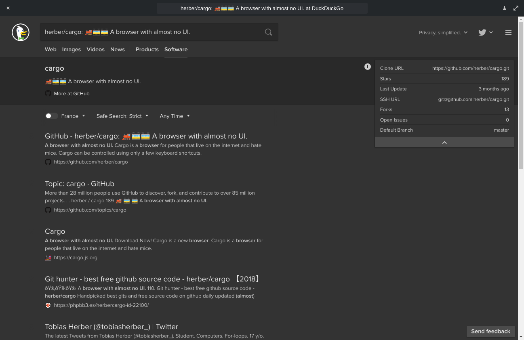Click the https://phpbb3.es/herbercargo-id-22100/ URL

pyautogui.click(x=101, y=305)
